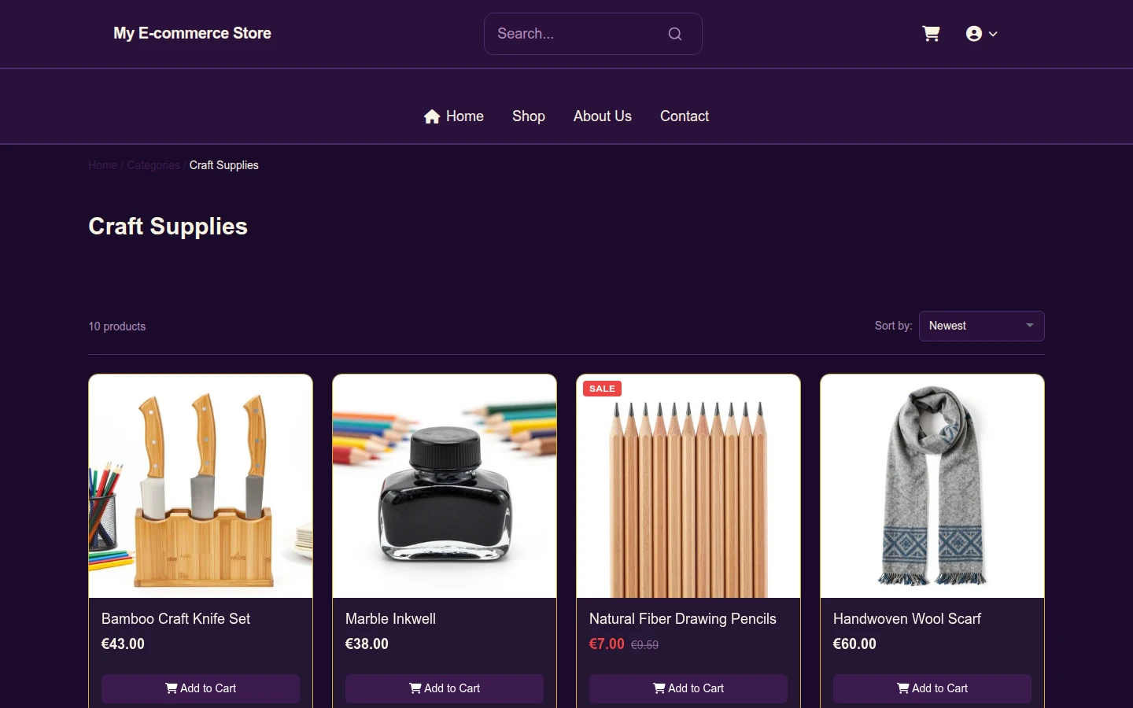This screenshot has width=1133, height=708.
Task: Open the Sort by Newest dropdown
Action: click(982, 326)
